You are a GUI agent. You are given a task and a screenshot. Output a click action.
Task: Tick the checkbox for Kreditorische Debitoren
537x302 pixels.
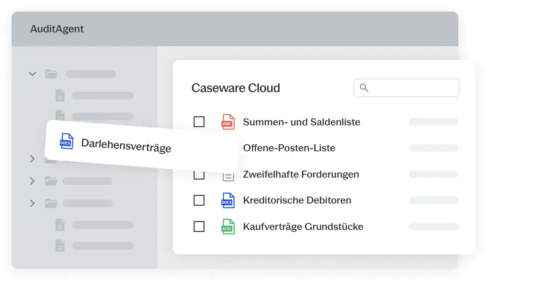pos(199,200)
